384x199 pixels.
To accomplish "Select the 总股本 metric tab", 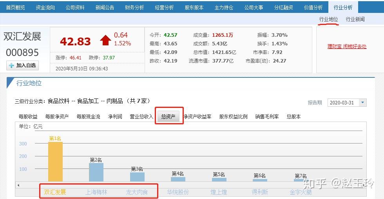I will point(293,117).
